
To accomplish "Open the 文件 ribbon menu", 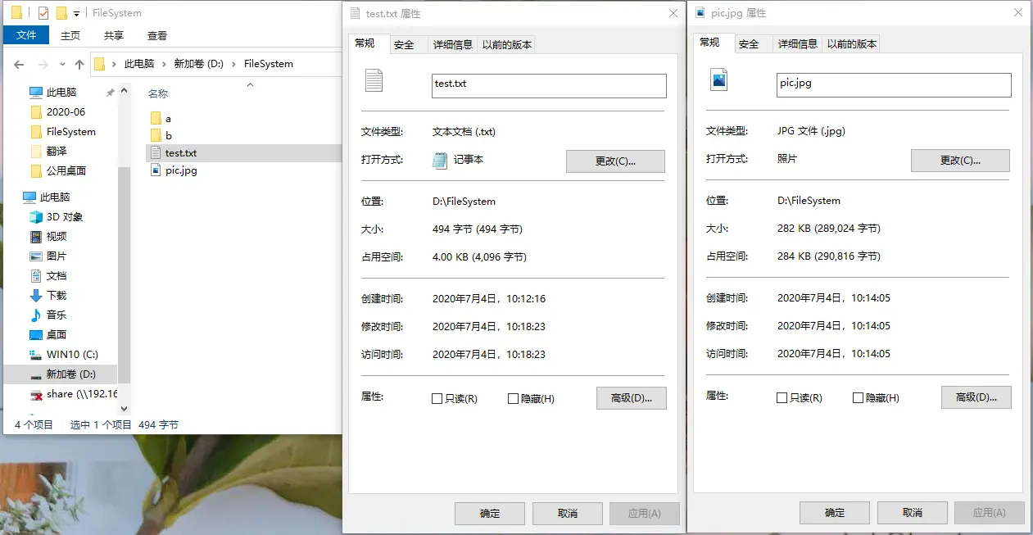I will 25,34.
